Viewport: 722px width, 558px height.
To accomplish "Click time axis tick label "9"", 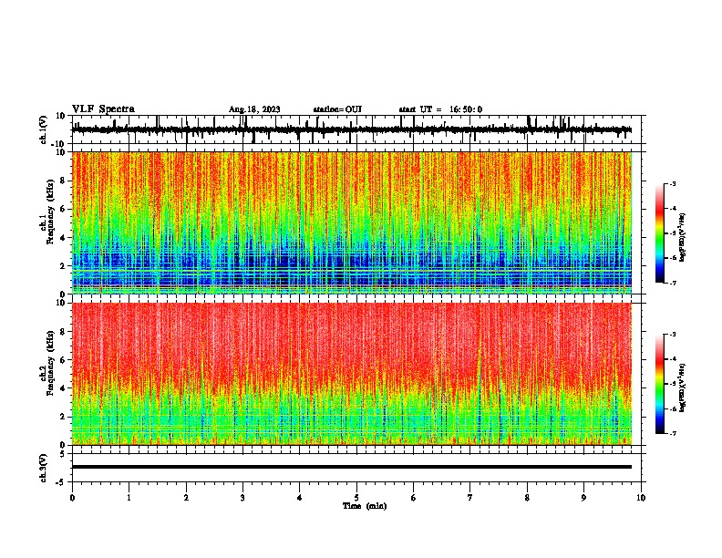I will [x=583, y=498].
